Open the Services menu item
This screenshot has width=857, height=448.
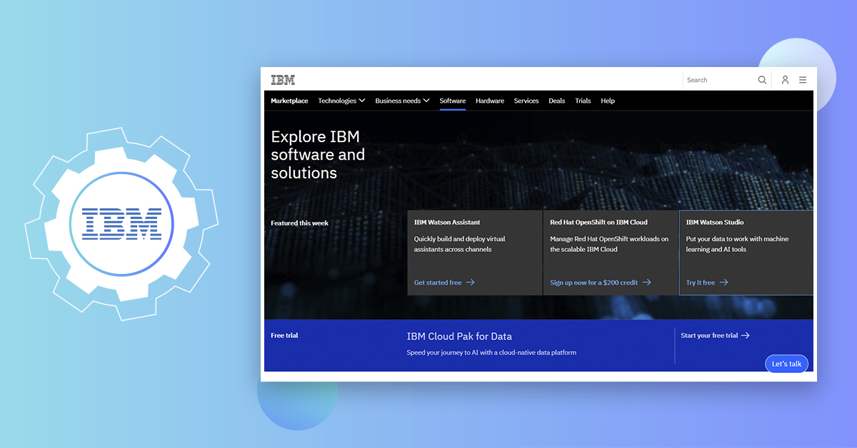526,101
